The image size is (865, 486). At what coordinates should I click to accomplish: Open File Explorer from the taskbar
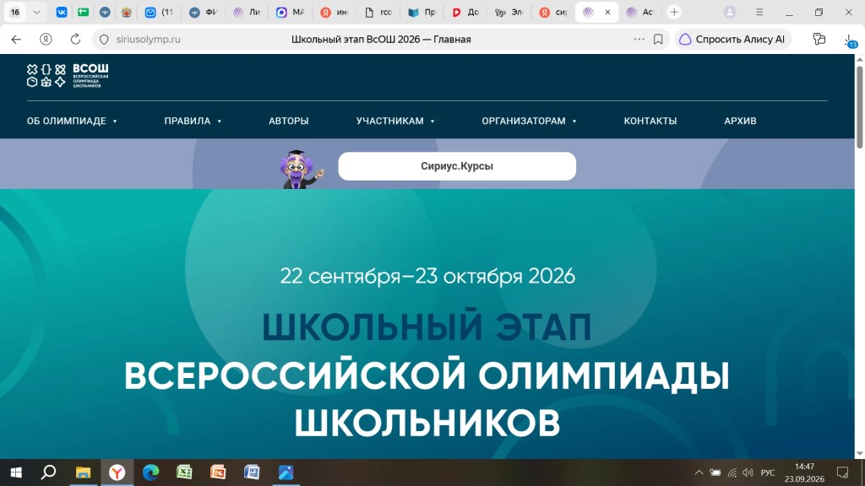click(x=83, y=472)
